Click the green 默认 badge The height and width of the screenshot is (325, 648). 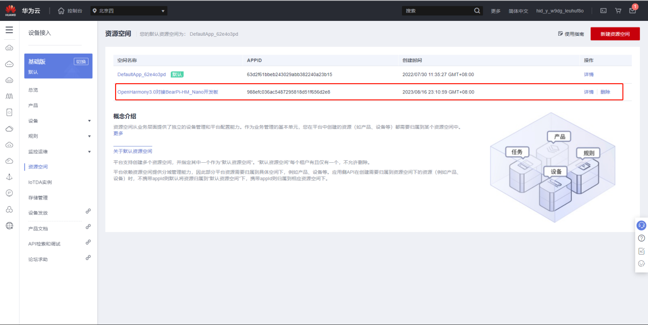pyautogui.click(x=177, y=74)
